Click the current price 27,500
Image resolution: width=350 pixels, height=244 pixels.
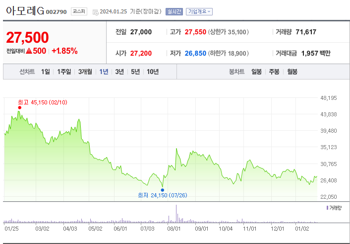click(27, 37)
